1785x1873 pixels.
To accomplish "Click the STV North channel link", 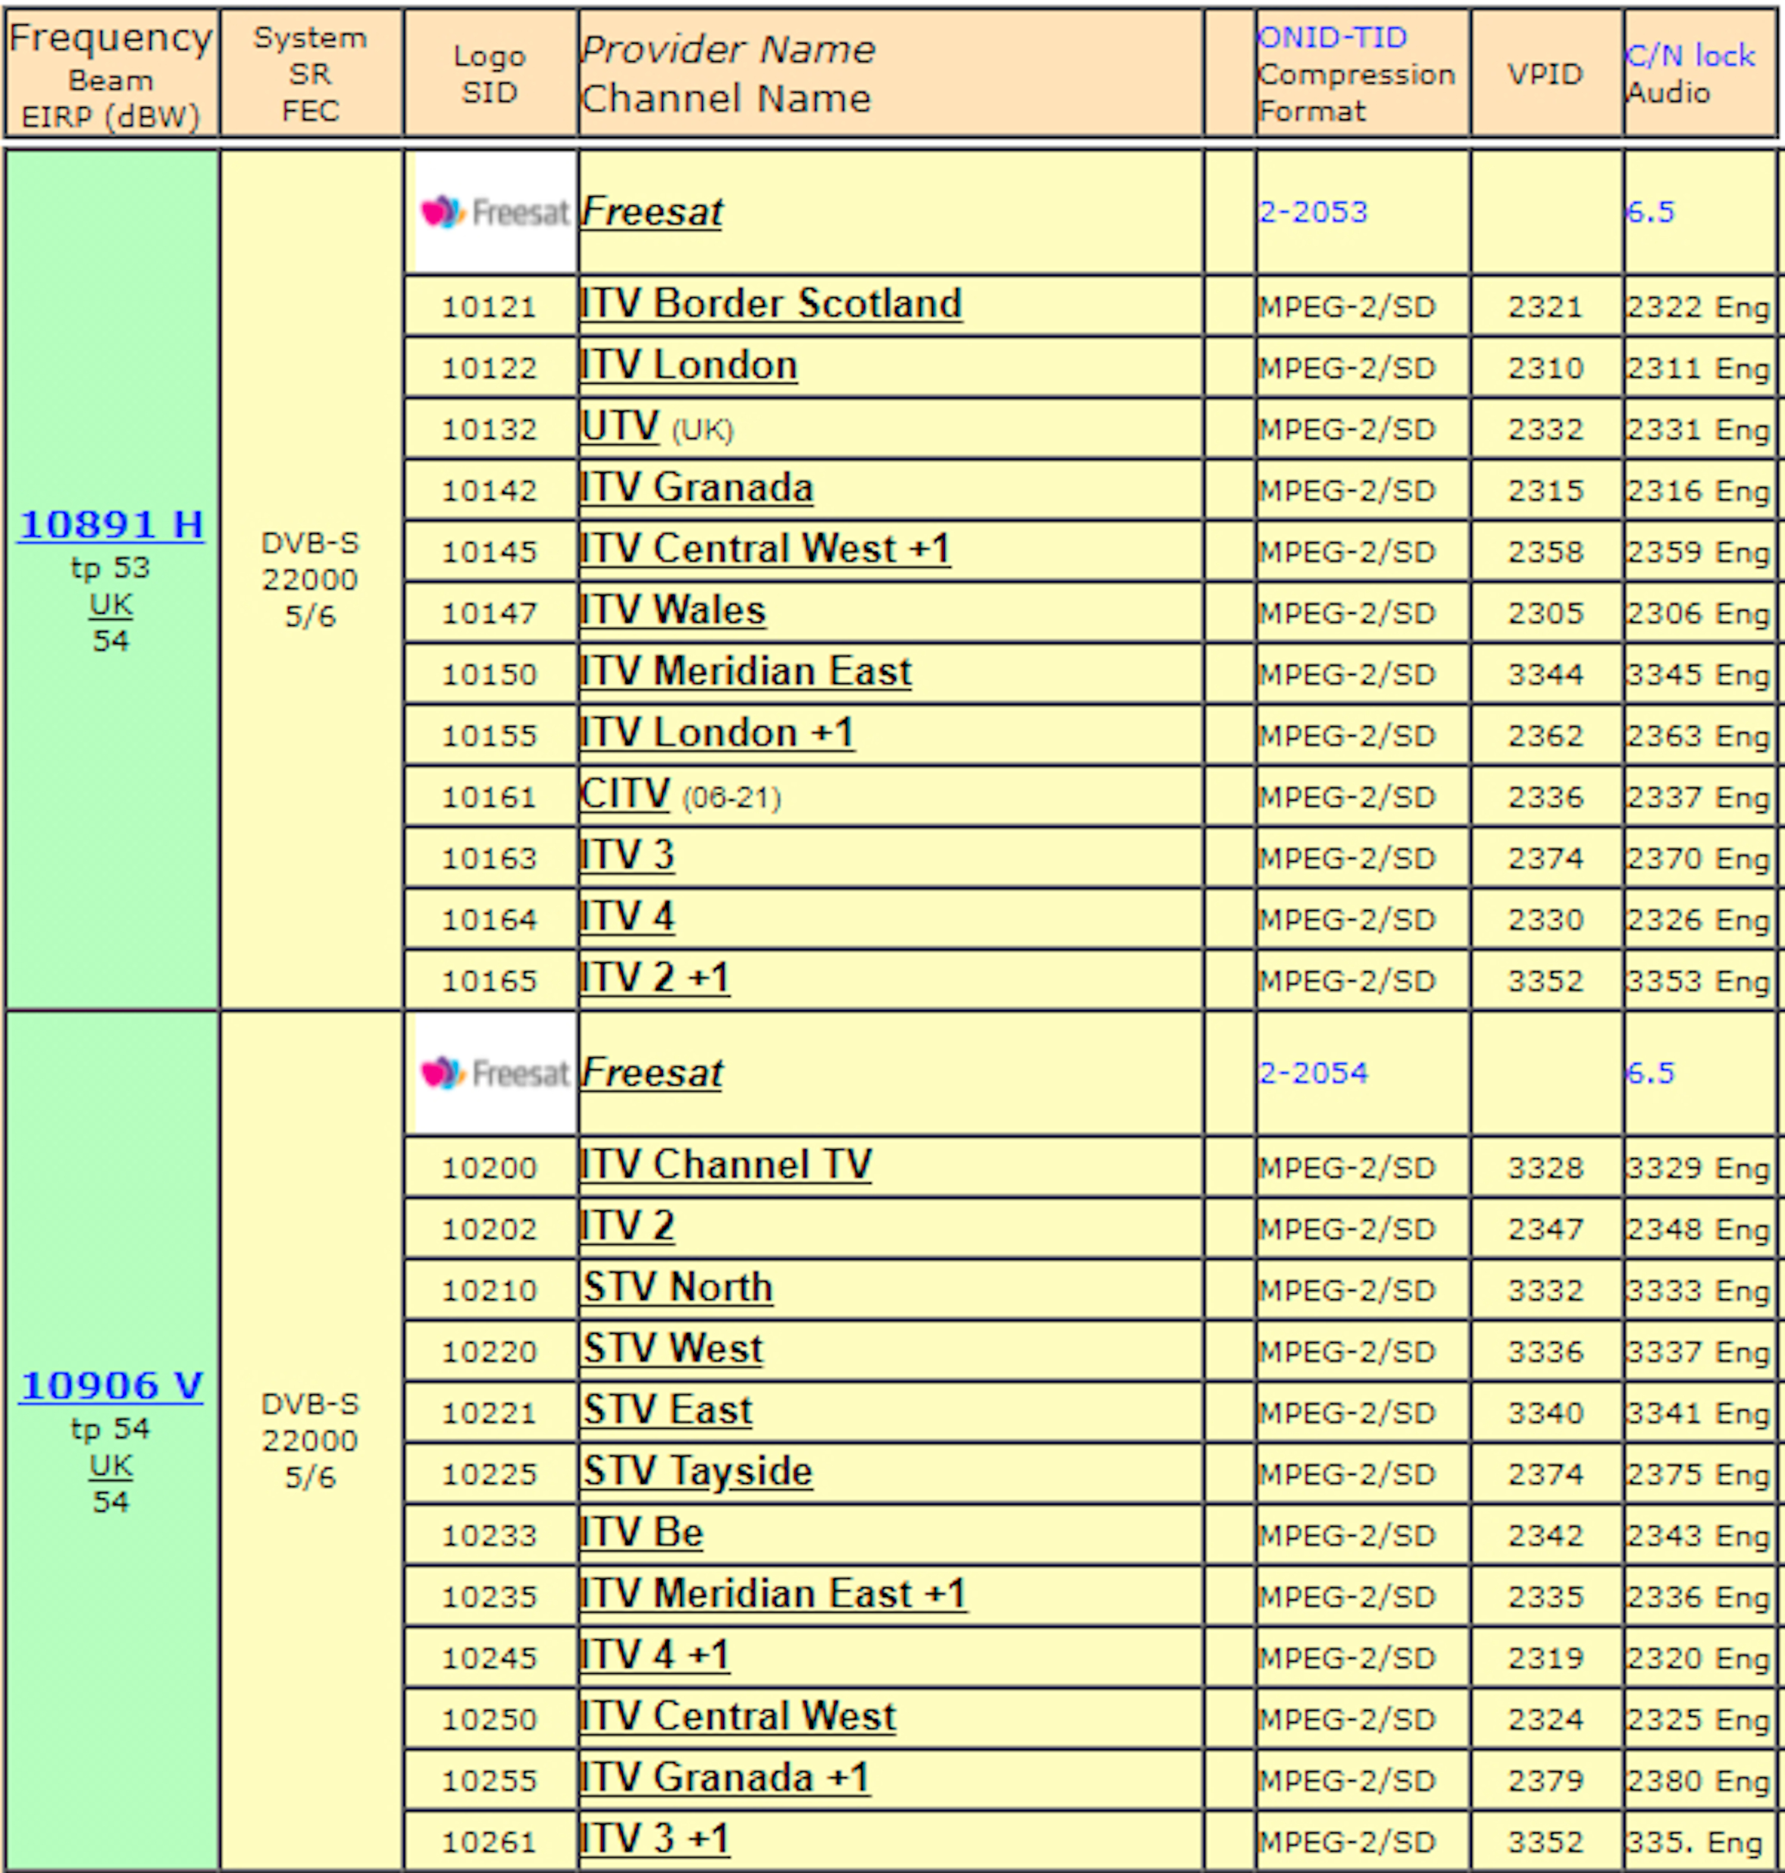I will point(678,1288).
